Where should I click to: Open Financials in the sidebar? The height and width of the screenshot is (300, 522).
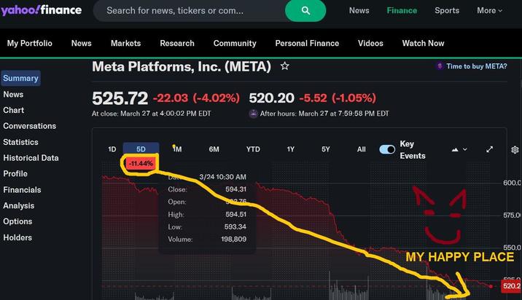[22, 190]
